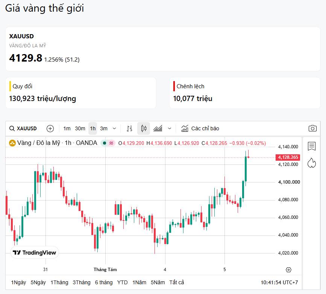
Task: Select the YTD date range
Action: [x=122, y=282]
